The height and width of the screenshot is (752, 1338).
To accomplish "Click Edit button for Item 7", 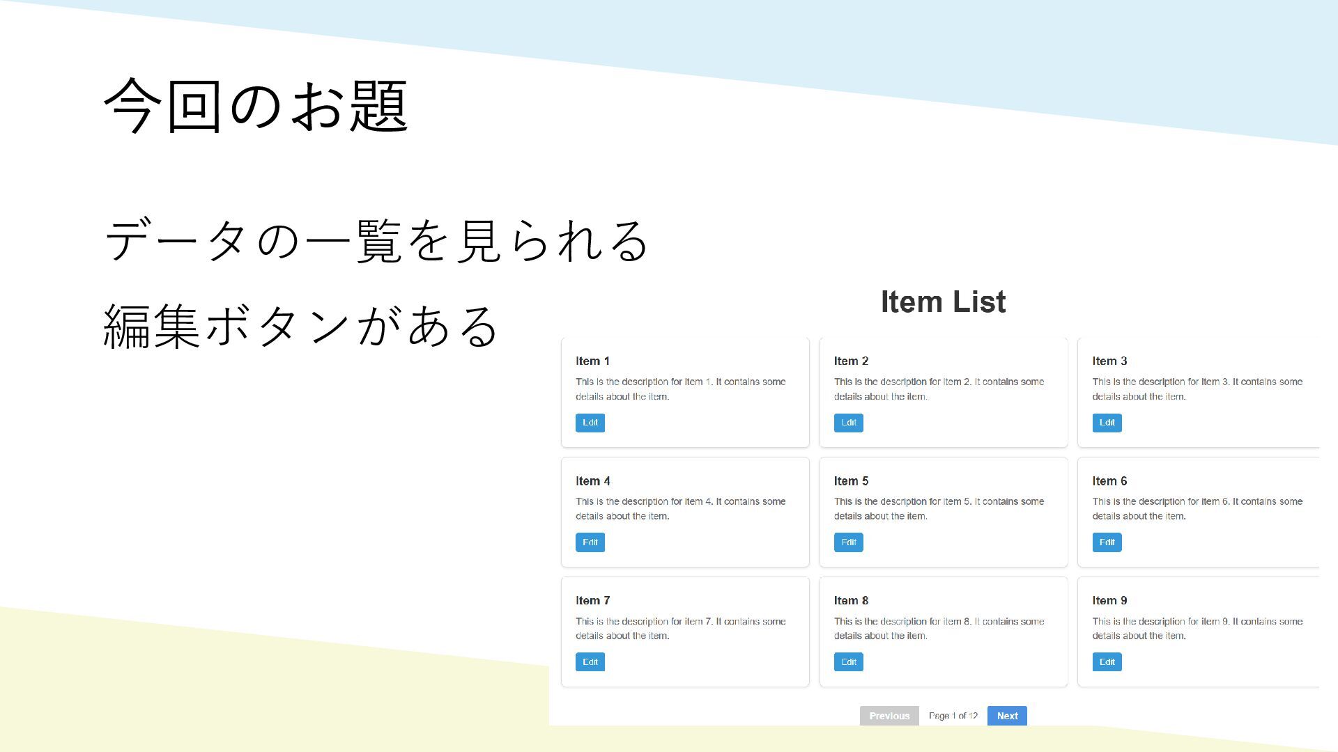I will point(590,662).
